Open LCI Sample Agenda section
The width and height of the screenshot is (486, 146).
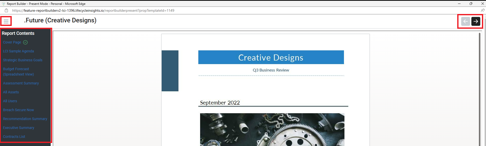18,51
